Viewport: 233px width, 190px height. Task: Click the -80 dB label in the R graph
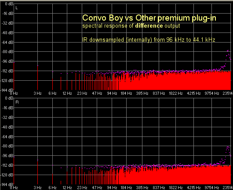point(8,146)
